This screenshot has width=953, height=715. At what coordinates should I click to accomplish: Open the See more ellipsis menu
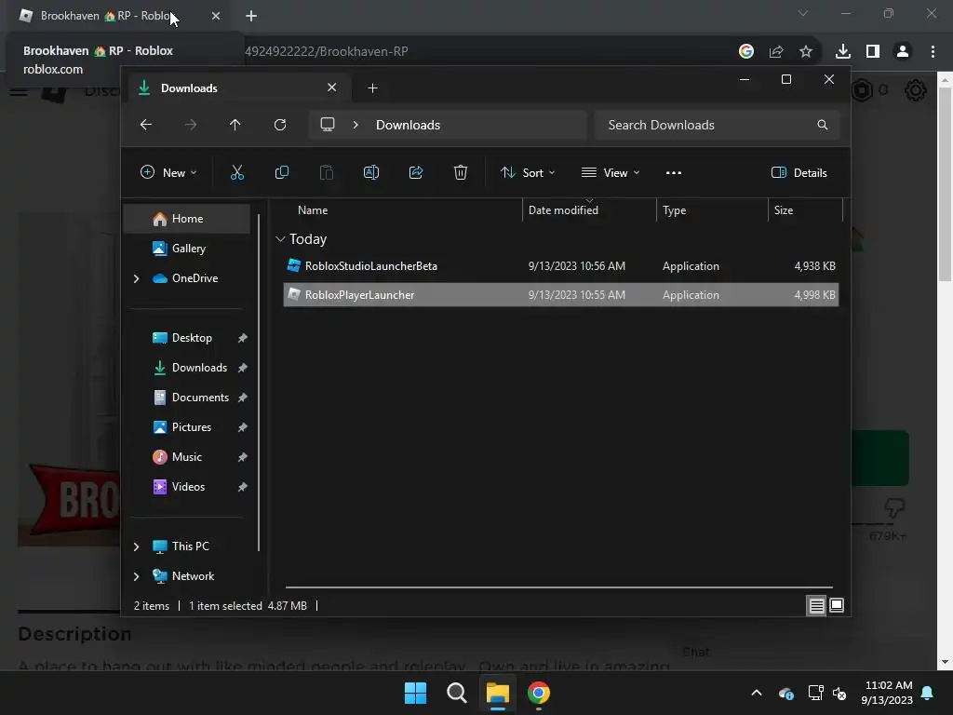click(674, 172)
